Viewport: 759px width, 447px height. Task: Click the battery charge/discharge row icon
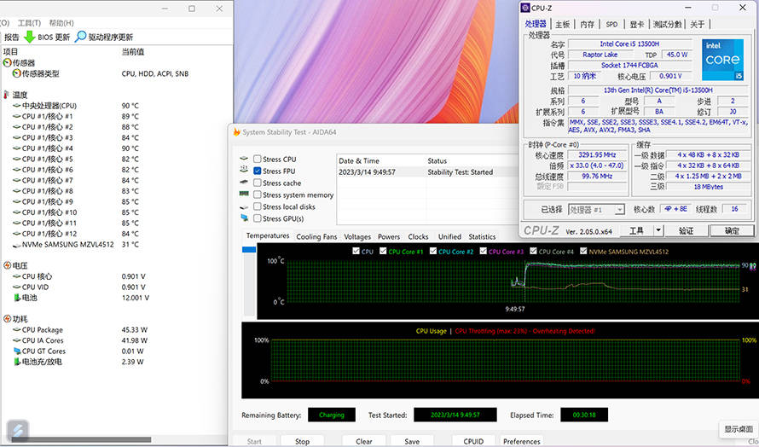point(17,362)
